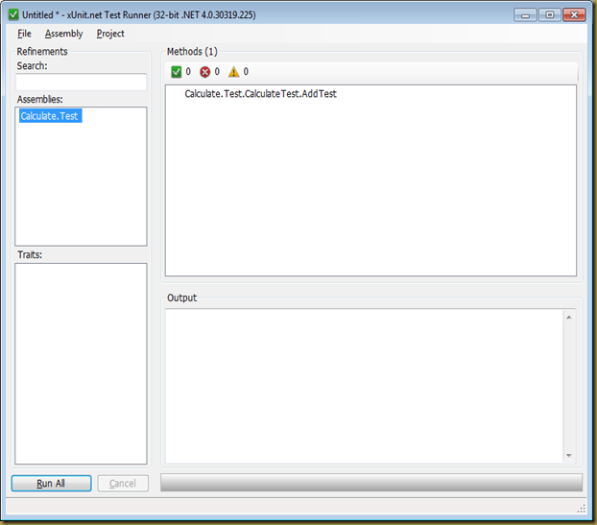
Task: Select the Calculate.Test assembly
Action: pyautogui.click(x=50, y=116)
